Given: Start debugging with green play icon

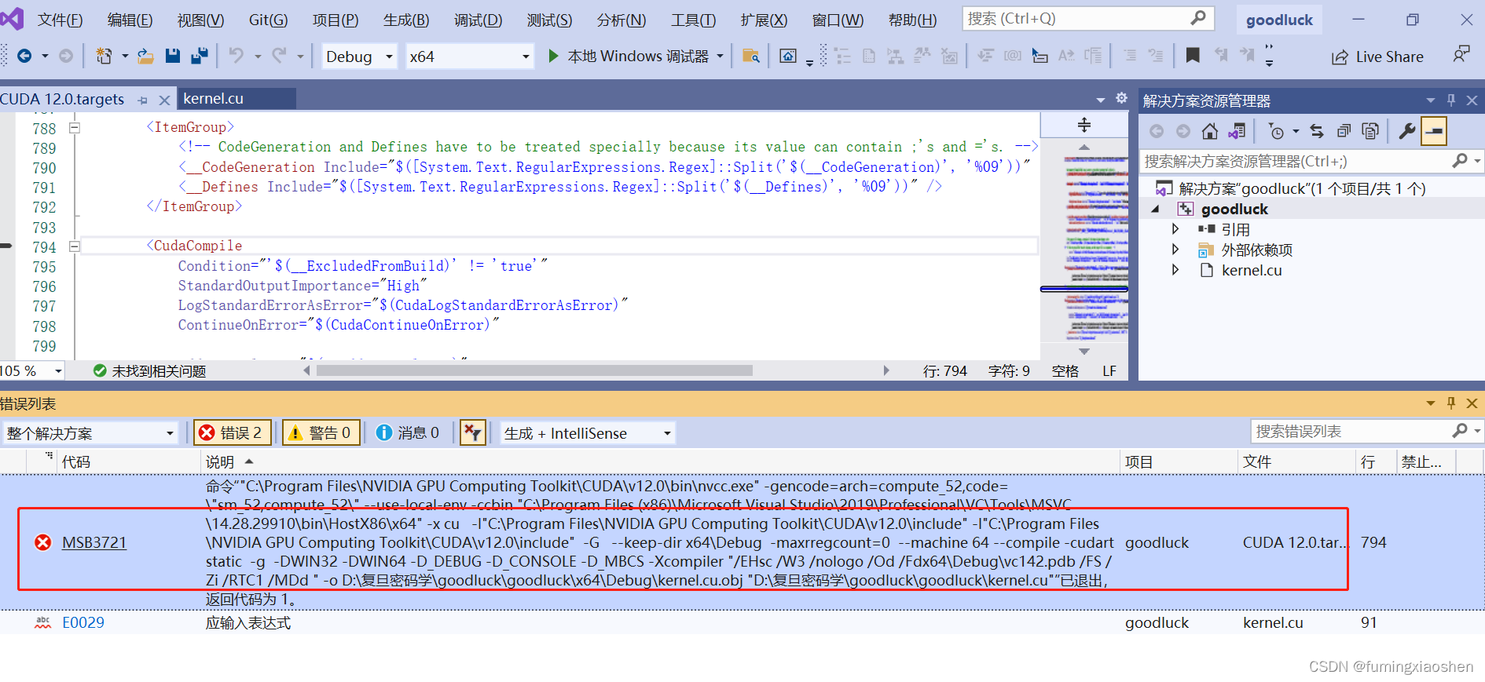Looking at the screenshot, I should (x=553, y=56).
